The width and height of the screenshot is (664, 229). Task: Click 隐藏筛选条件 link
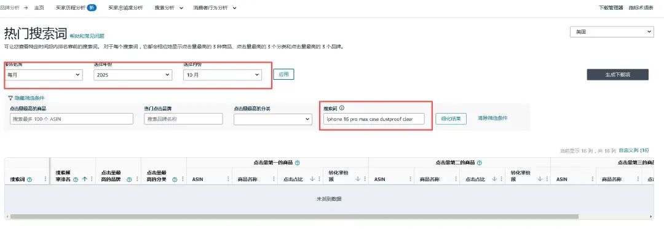30,98
